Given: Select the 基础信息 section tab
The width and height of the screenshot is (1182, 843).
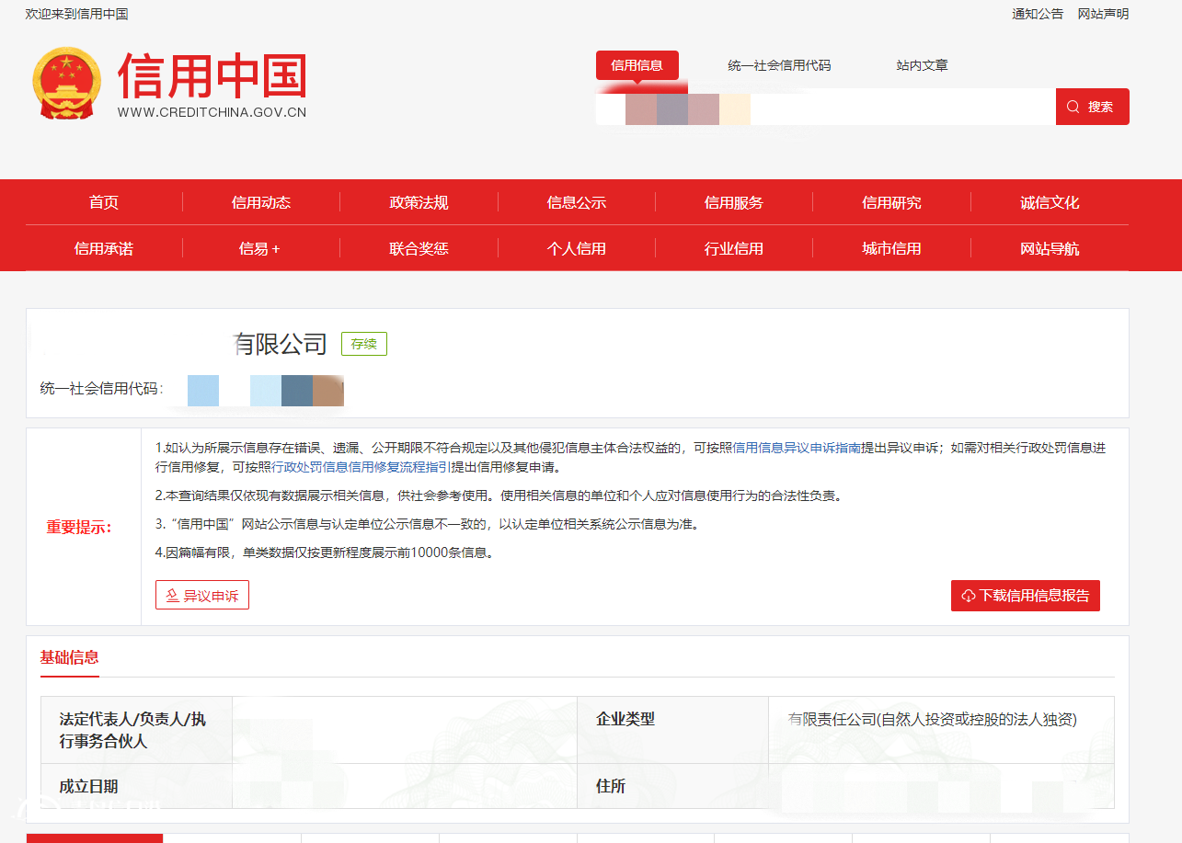Looking at the screenshot, I should coord(70,657).
